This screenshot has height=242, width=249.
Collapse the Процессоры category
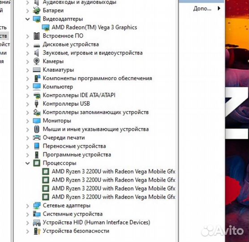28,163
